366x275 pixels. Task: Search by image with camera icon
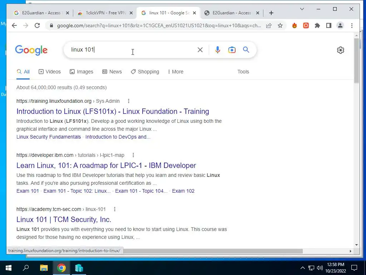tap(232, 50)
